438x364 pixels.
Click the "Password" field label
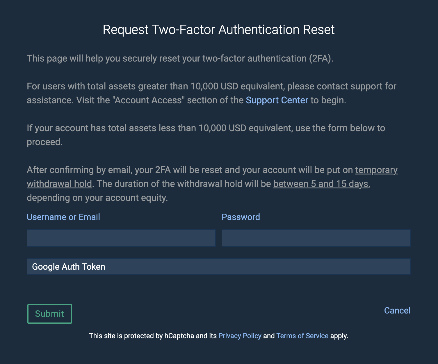(241, 217)
